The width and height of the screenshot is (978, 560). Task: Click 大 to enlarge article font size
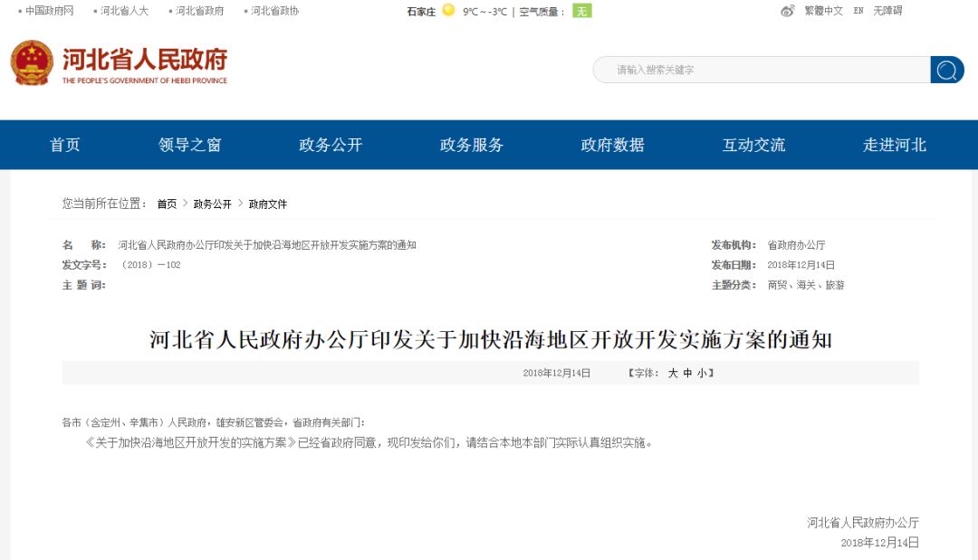[x=675, y=372]
